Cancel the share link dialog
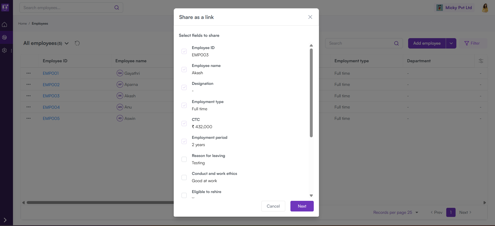495x226 pixels. 273,206
